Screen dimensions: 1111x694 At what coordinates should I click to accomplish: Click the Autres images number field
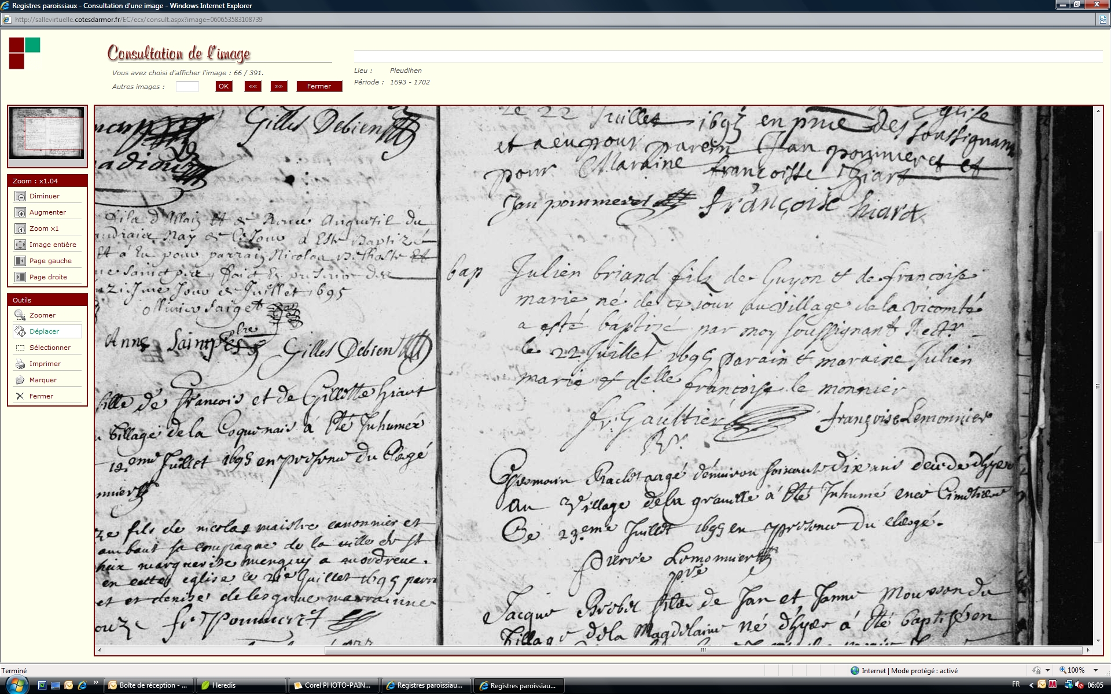(x=187, y=87)
